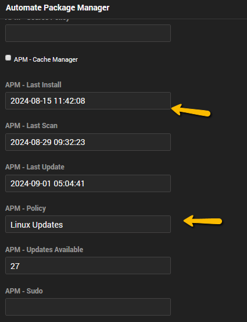Focus the APM - Last Scan field

tap(88, 142)
